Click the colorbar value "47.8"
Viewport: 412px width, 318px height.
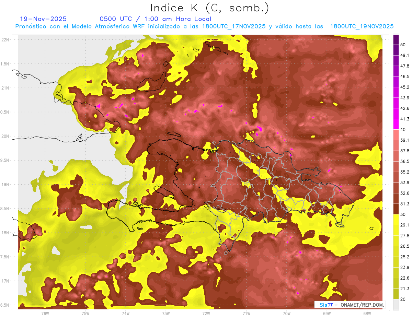[404, 66]
